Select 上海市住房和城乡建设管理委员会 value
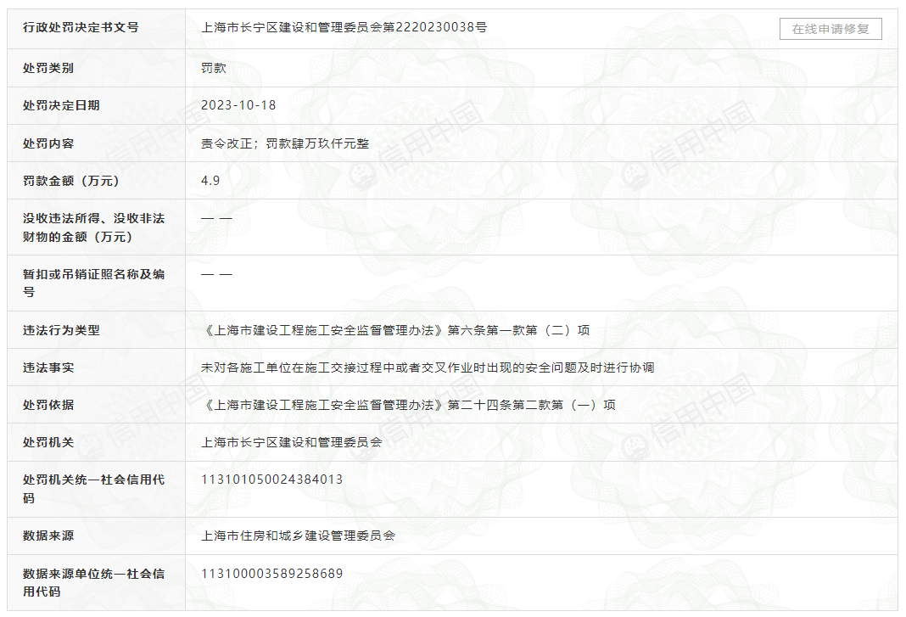The width and height of the screenshot is (906, 617). 298,536
